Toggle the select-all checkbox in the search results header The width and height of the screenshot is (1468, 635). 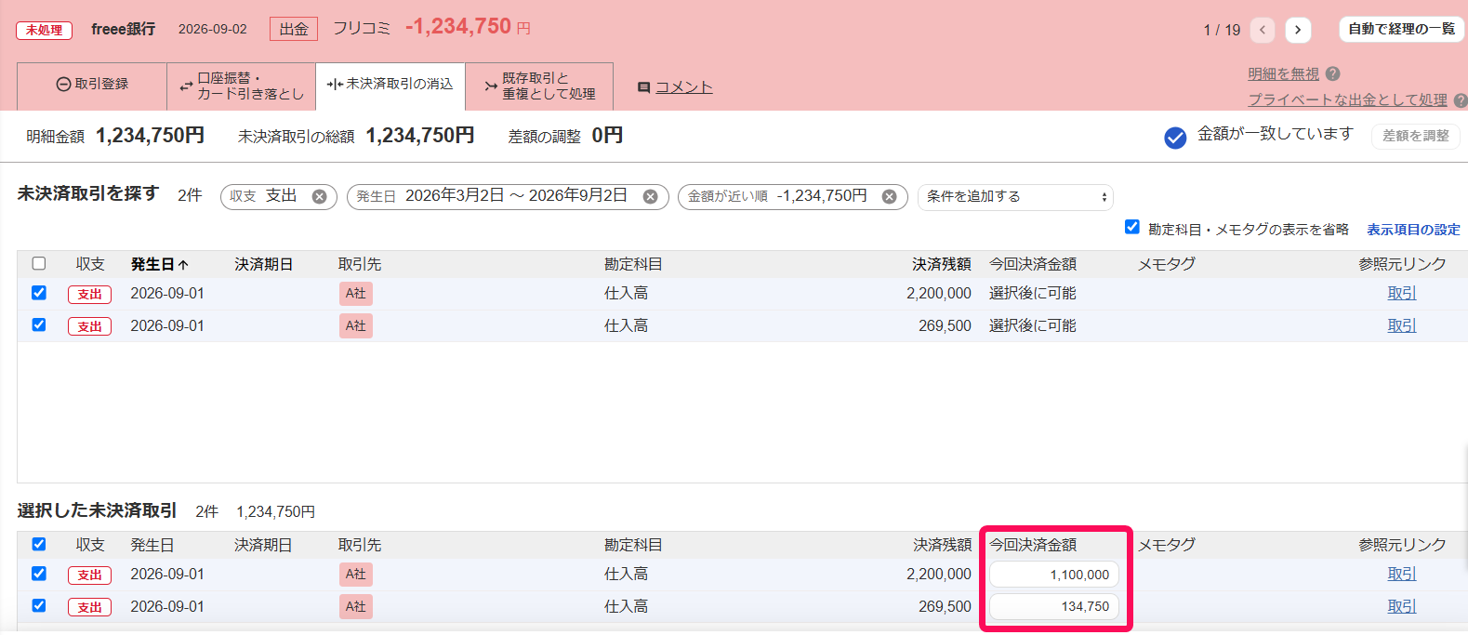point(39,263)
